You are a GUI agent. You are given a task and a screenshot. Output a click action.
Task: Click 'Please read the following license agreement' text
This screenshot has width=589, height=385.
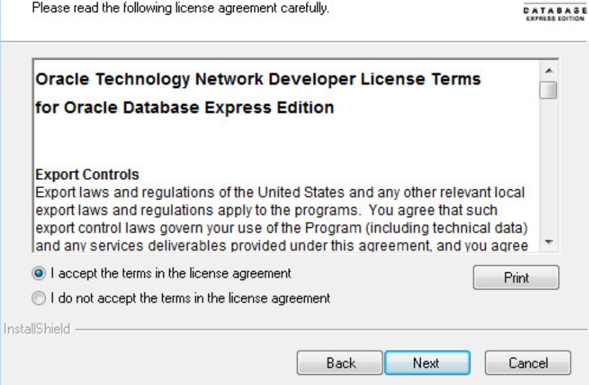pos(180,8)
